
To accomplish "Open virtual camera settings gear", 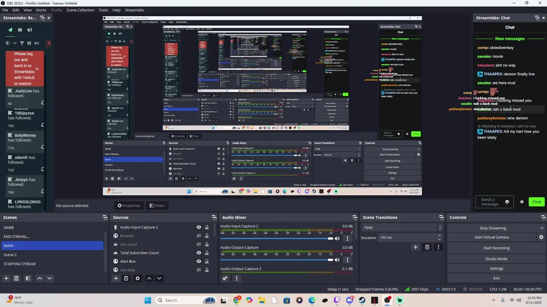I will pos(541,237).
